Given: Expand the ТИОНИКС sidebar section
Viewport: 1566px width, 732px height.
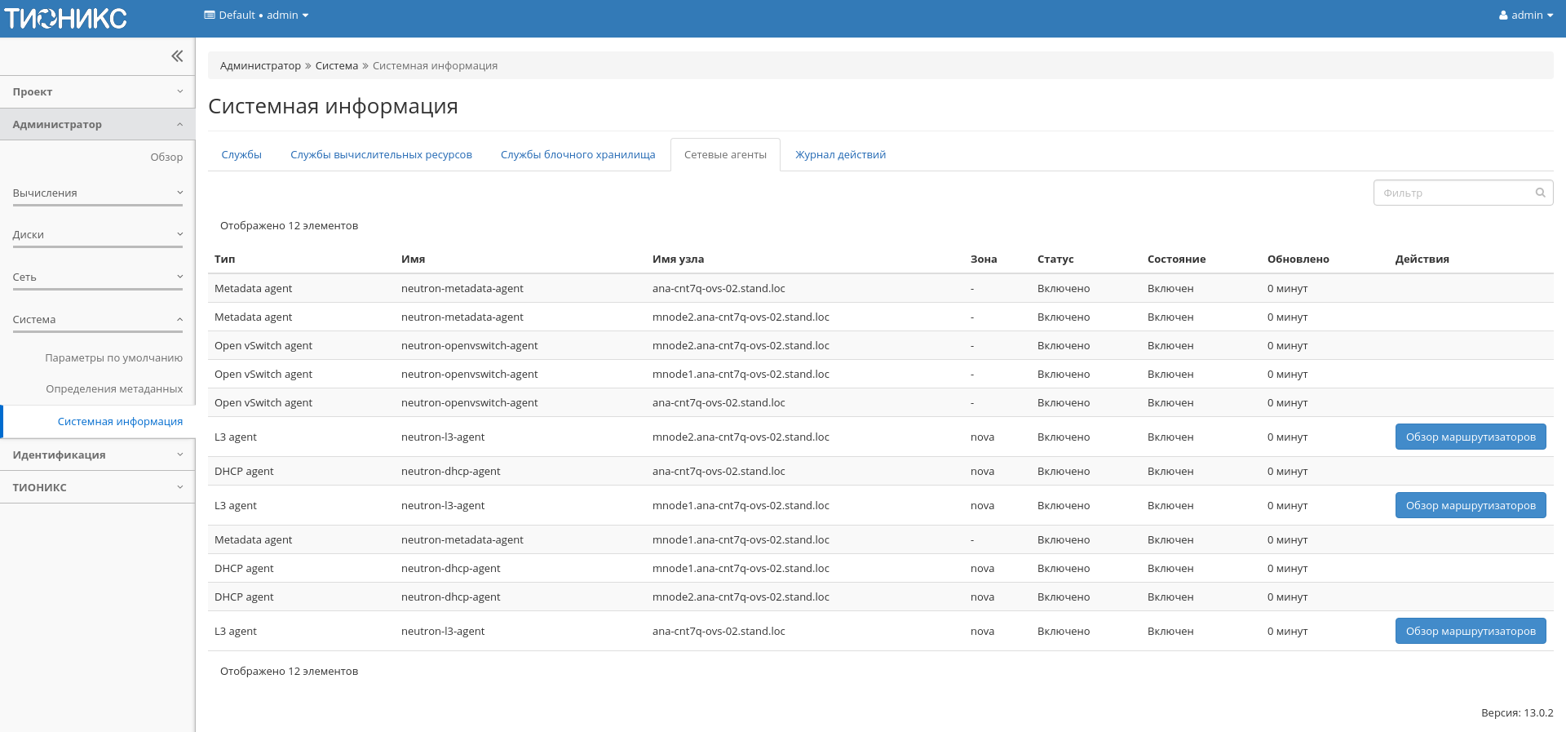Looking at the screenshot, I should click(97, 488).
